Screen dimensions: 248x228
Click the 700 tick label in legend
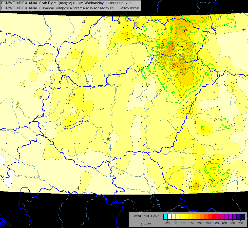241,223
